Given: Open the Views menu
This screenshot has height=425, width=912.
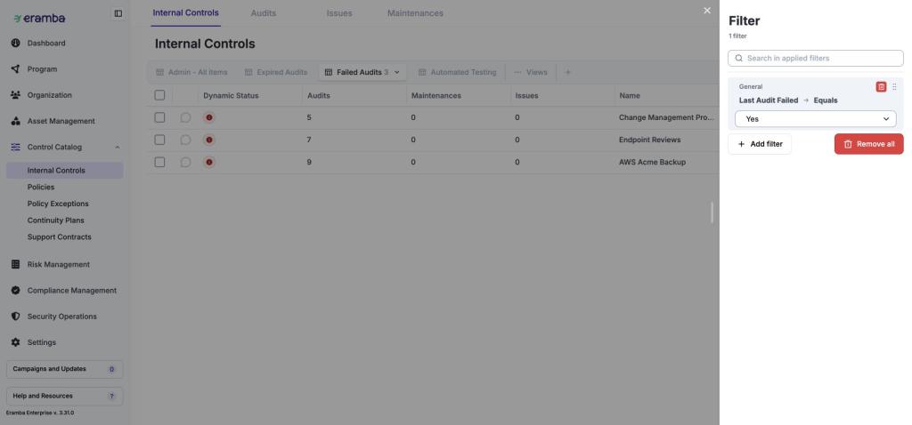Looking at the screenshot, I should [531, 73].
